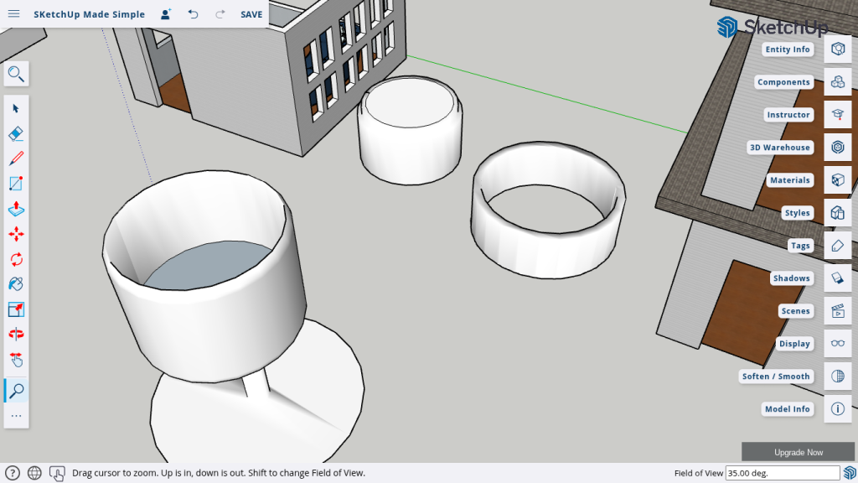
Task: Select the Paint bucket tool
Action: tap(16, 284)
